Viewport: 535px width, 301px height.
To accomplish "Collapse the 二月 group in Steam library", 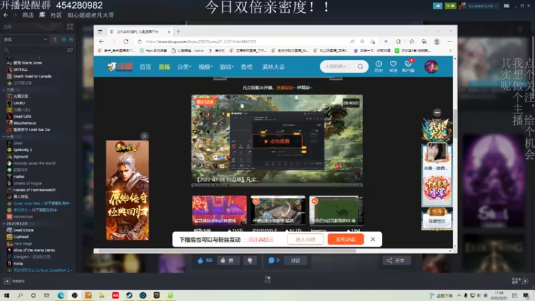I will (4, 90).
